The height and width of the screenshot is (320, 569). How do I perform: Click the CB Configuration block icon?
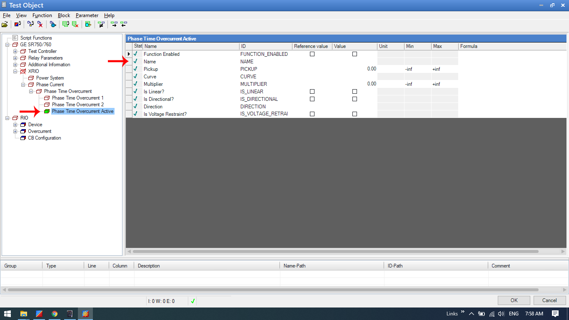[x=23, y=138]
